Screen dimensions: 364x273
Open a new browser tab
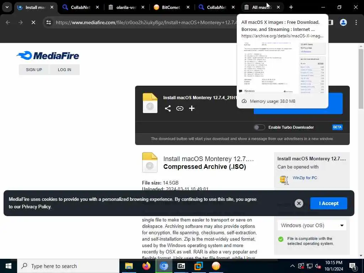(291, 7)
